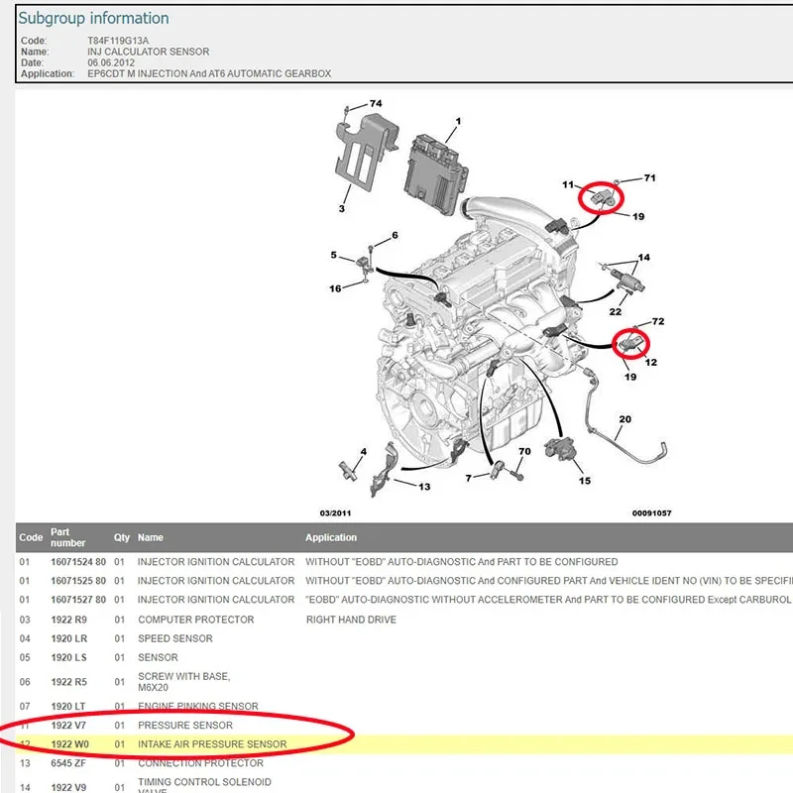
Task: Click part number 1920 LS
Action: (68, 657)
